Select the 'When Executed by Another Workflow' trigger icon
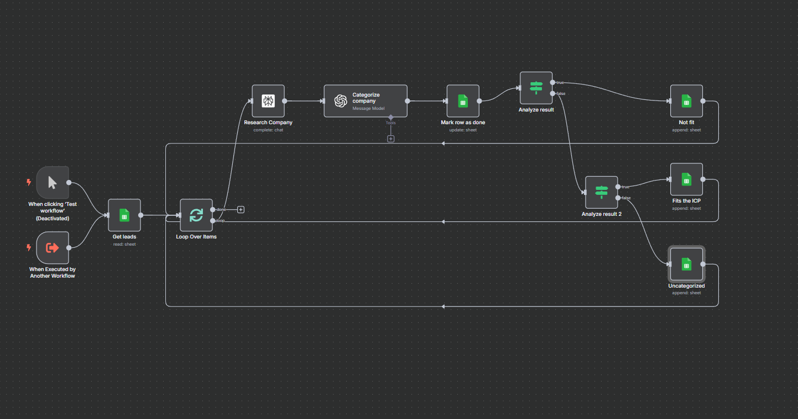The height and width of the screenshot is (419, 798). (53, 248)
